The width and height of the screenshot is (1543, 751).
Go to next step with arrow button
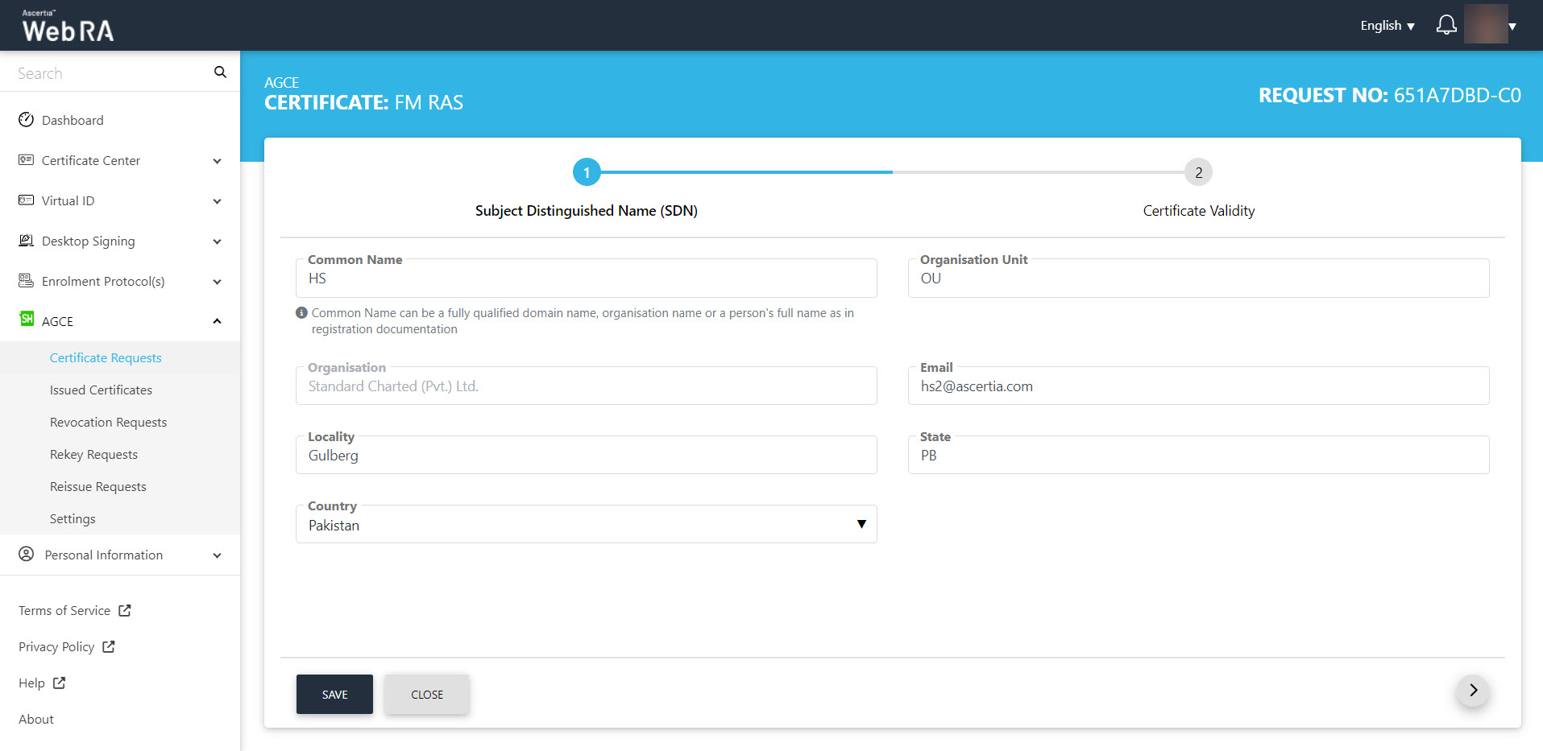click(1472, 691)
